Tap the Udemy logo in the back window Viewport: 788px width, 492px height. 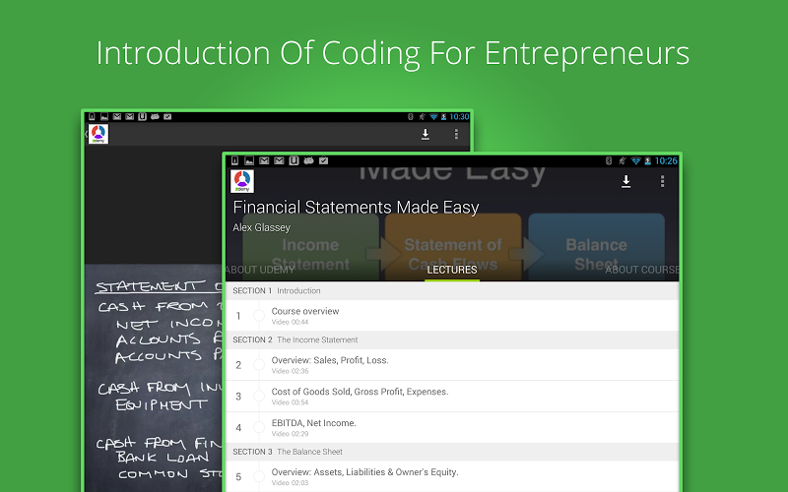98,134
